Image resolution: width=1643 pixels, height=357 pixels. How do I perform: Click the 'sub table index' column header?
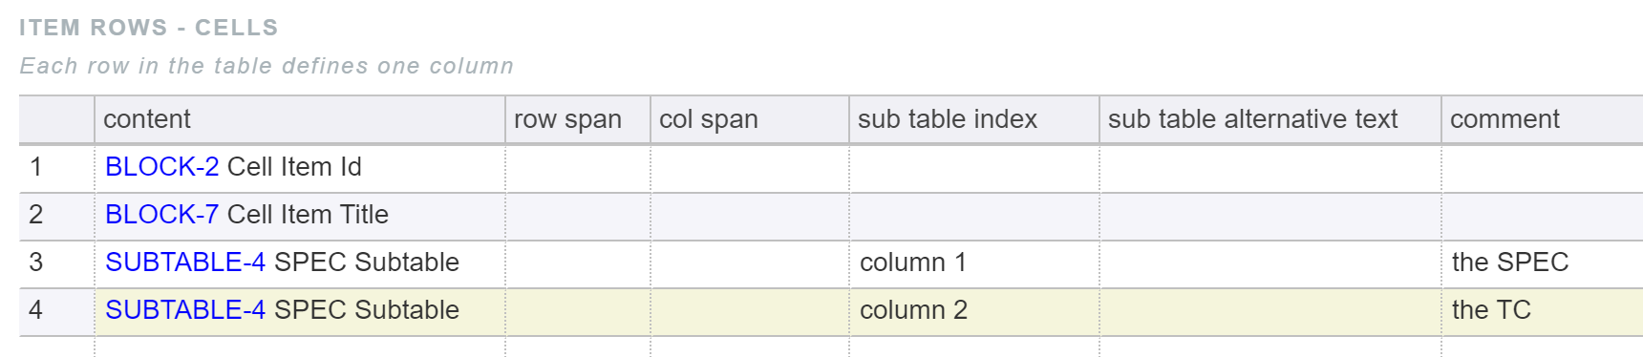tap(974, 119)
